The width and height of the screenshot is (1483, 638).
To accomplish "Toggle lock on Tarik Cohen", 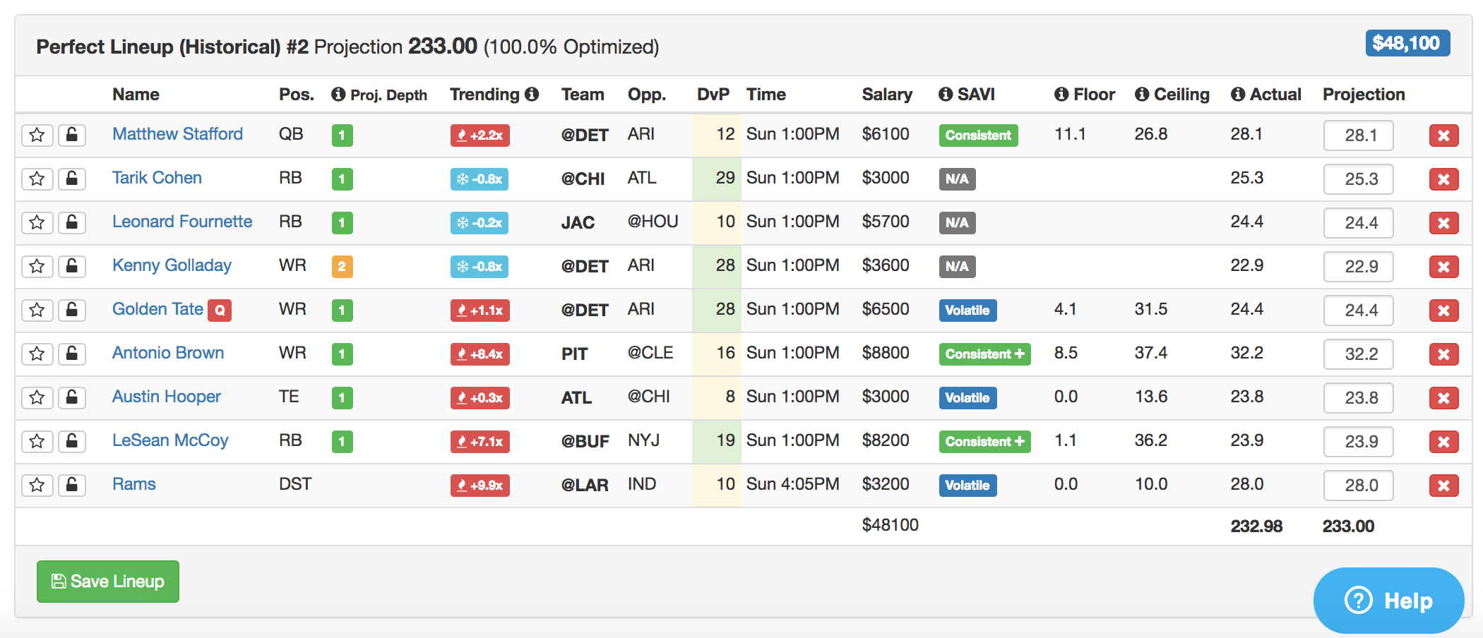I will pyautogui.click(x=72, y=179).
